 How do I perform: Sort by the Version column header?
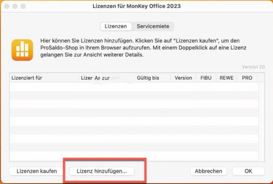pos(183,78)
